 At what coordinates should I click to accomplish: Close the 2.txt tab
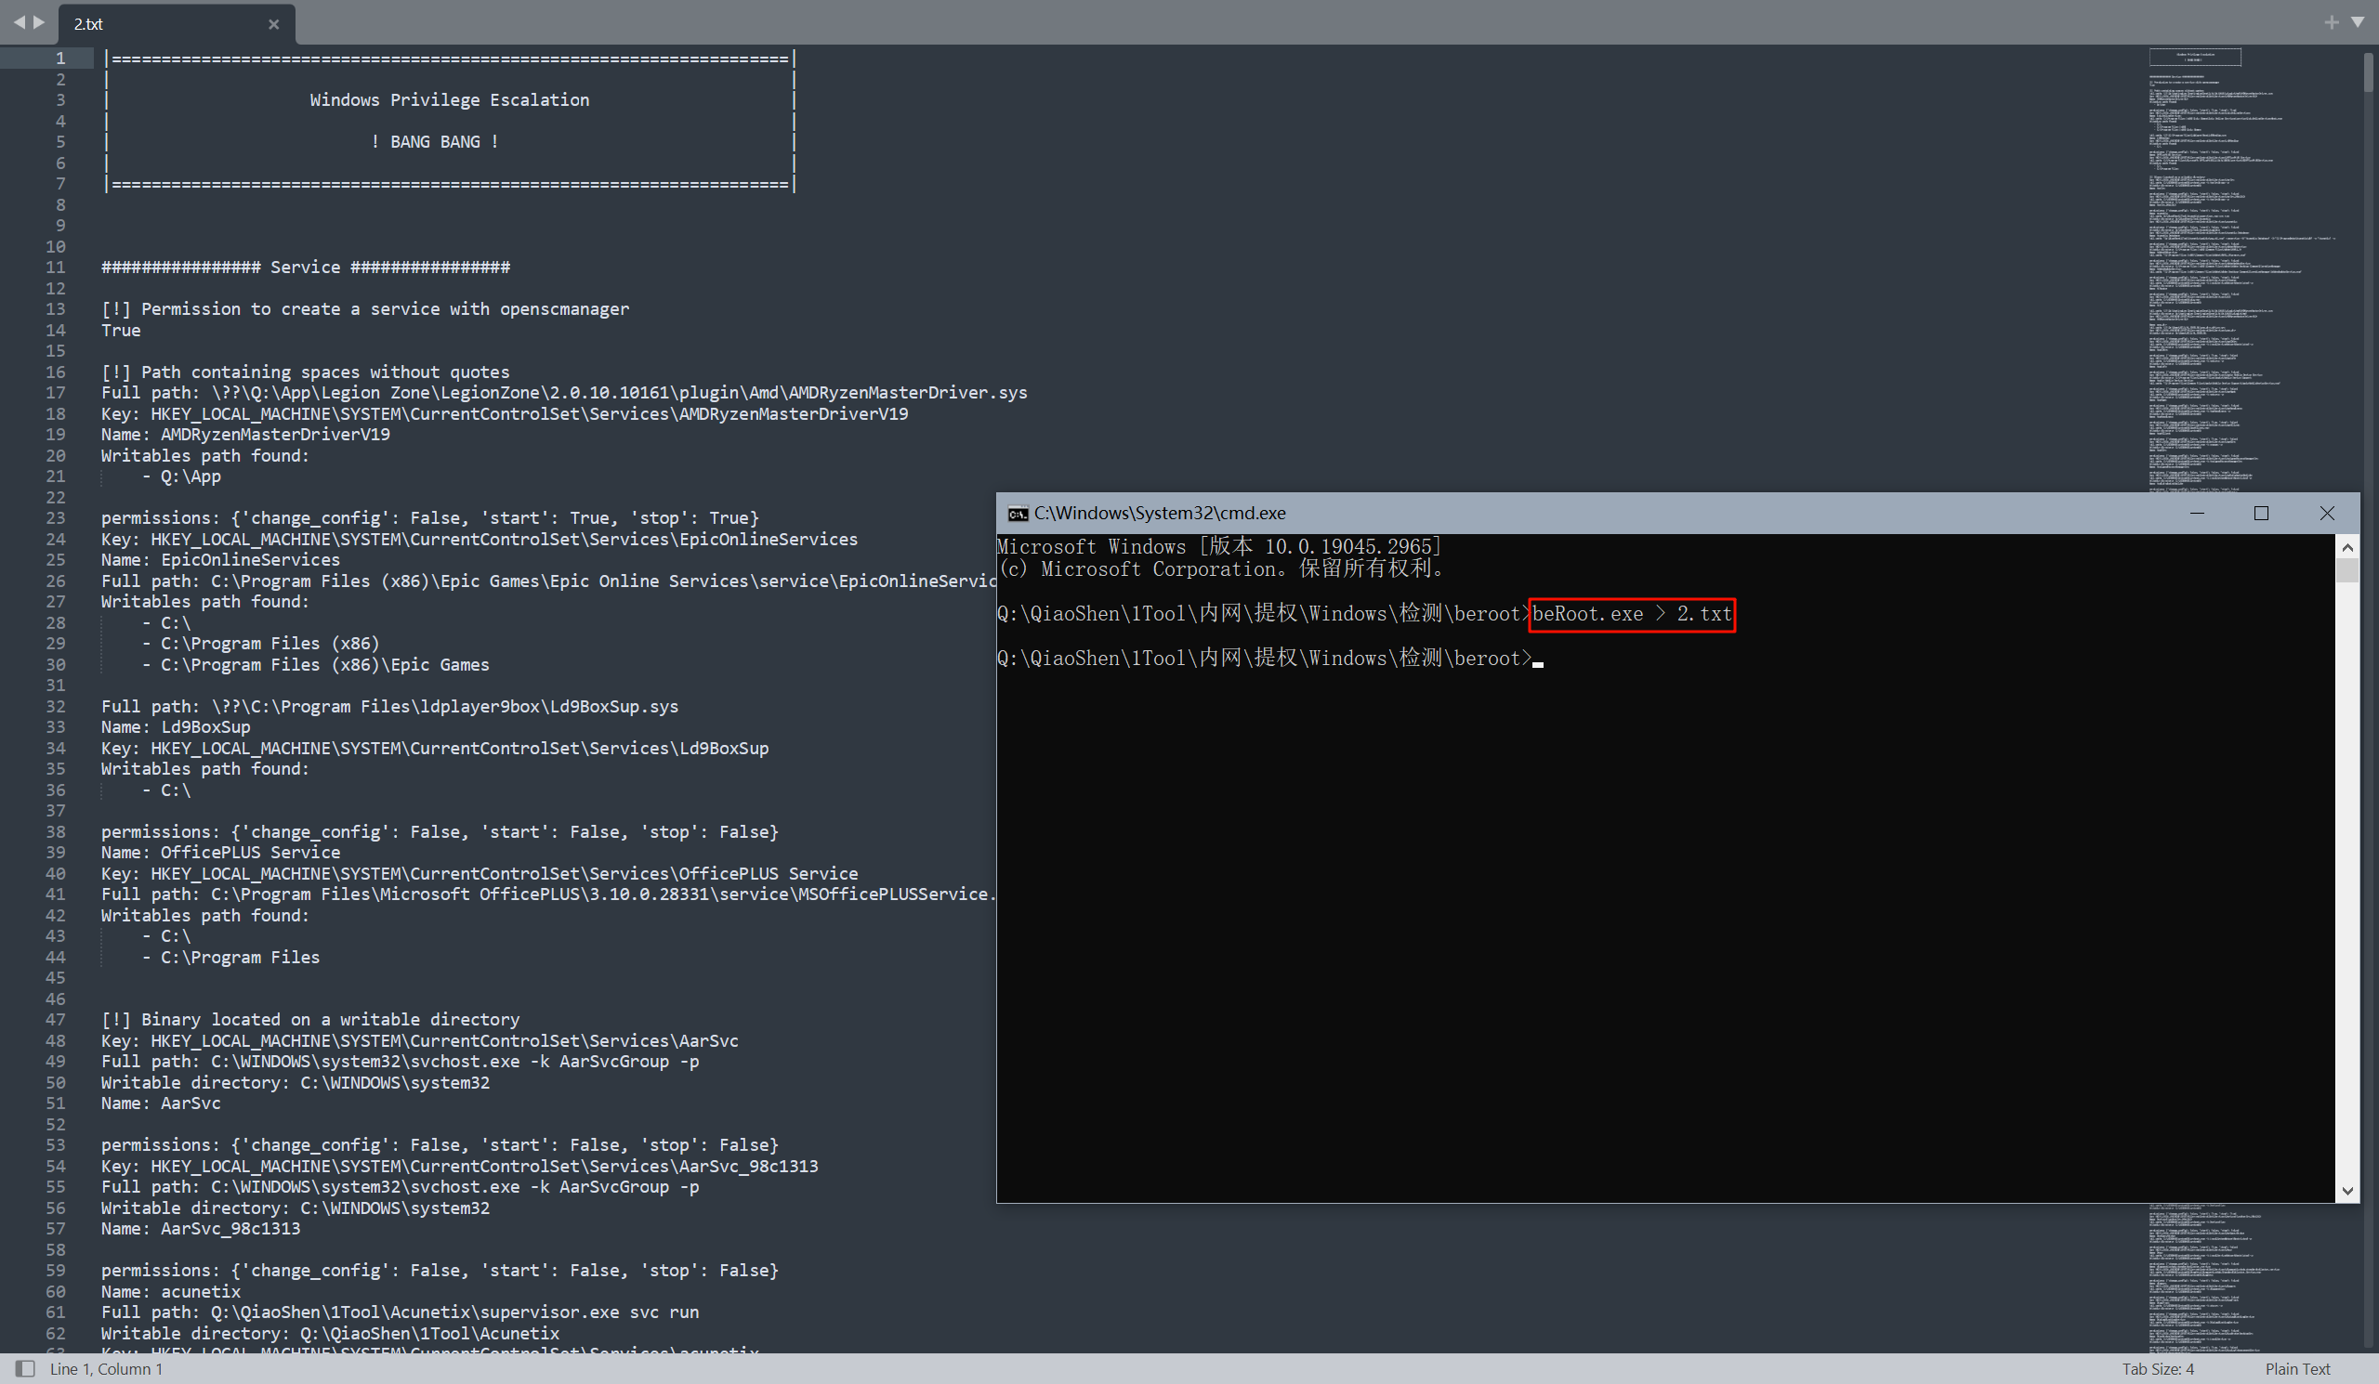tap(274, 24)
